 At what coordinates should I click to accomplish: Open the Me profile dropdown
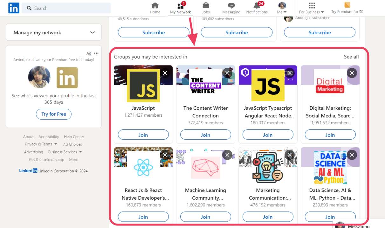[282, 8]
